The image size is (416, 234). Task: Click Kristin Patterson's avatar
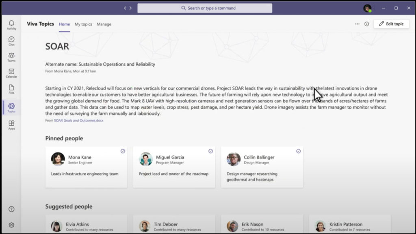click(320, 226)
